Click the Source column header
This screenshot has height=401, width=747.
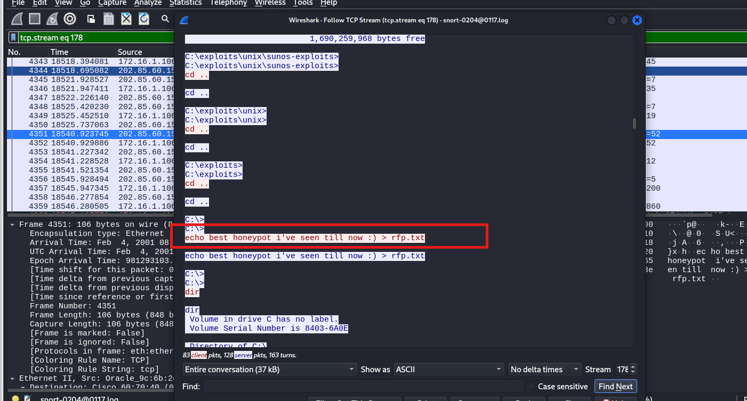click(x=145, y=52)
